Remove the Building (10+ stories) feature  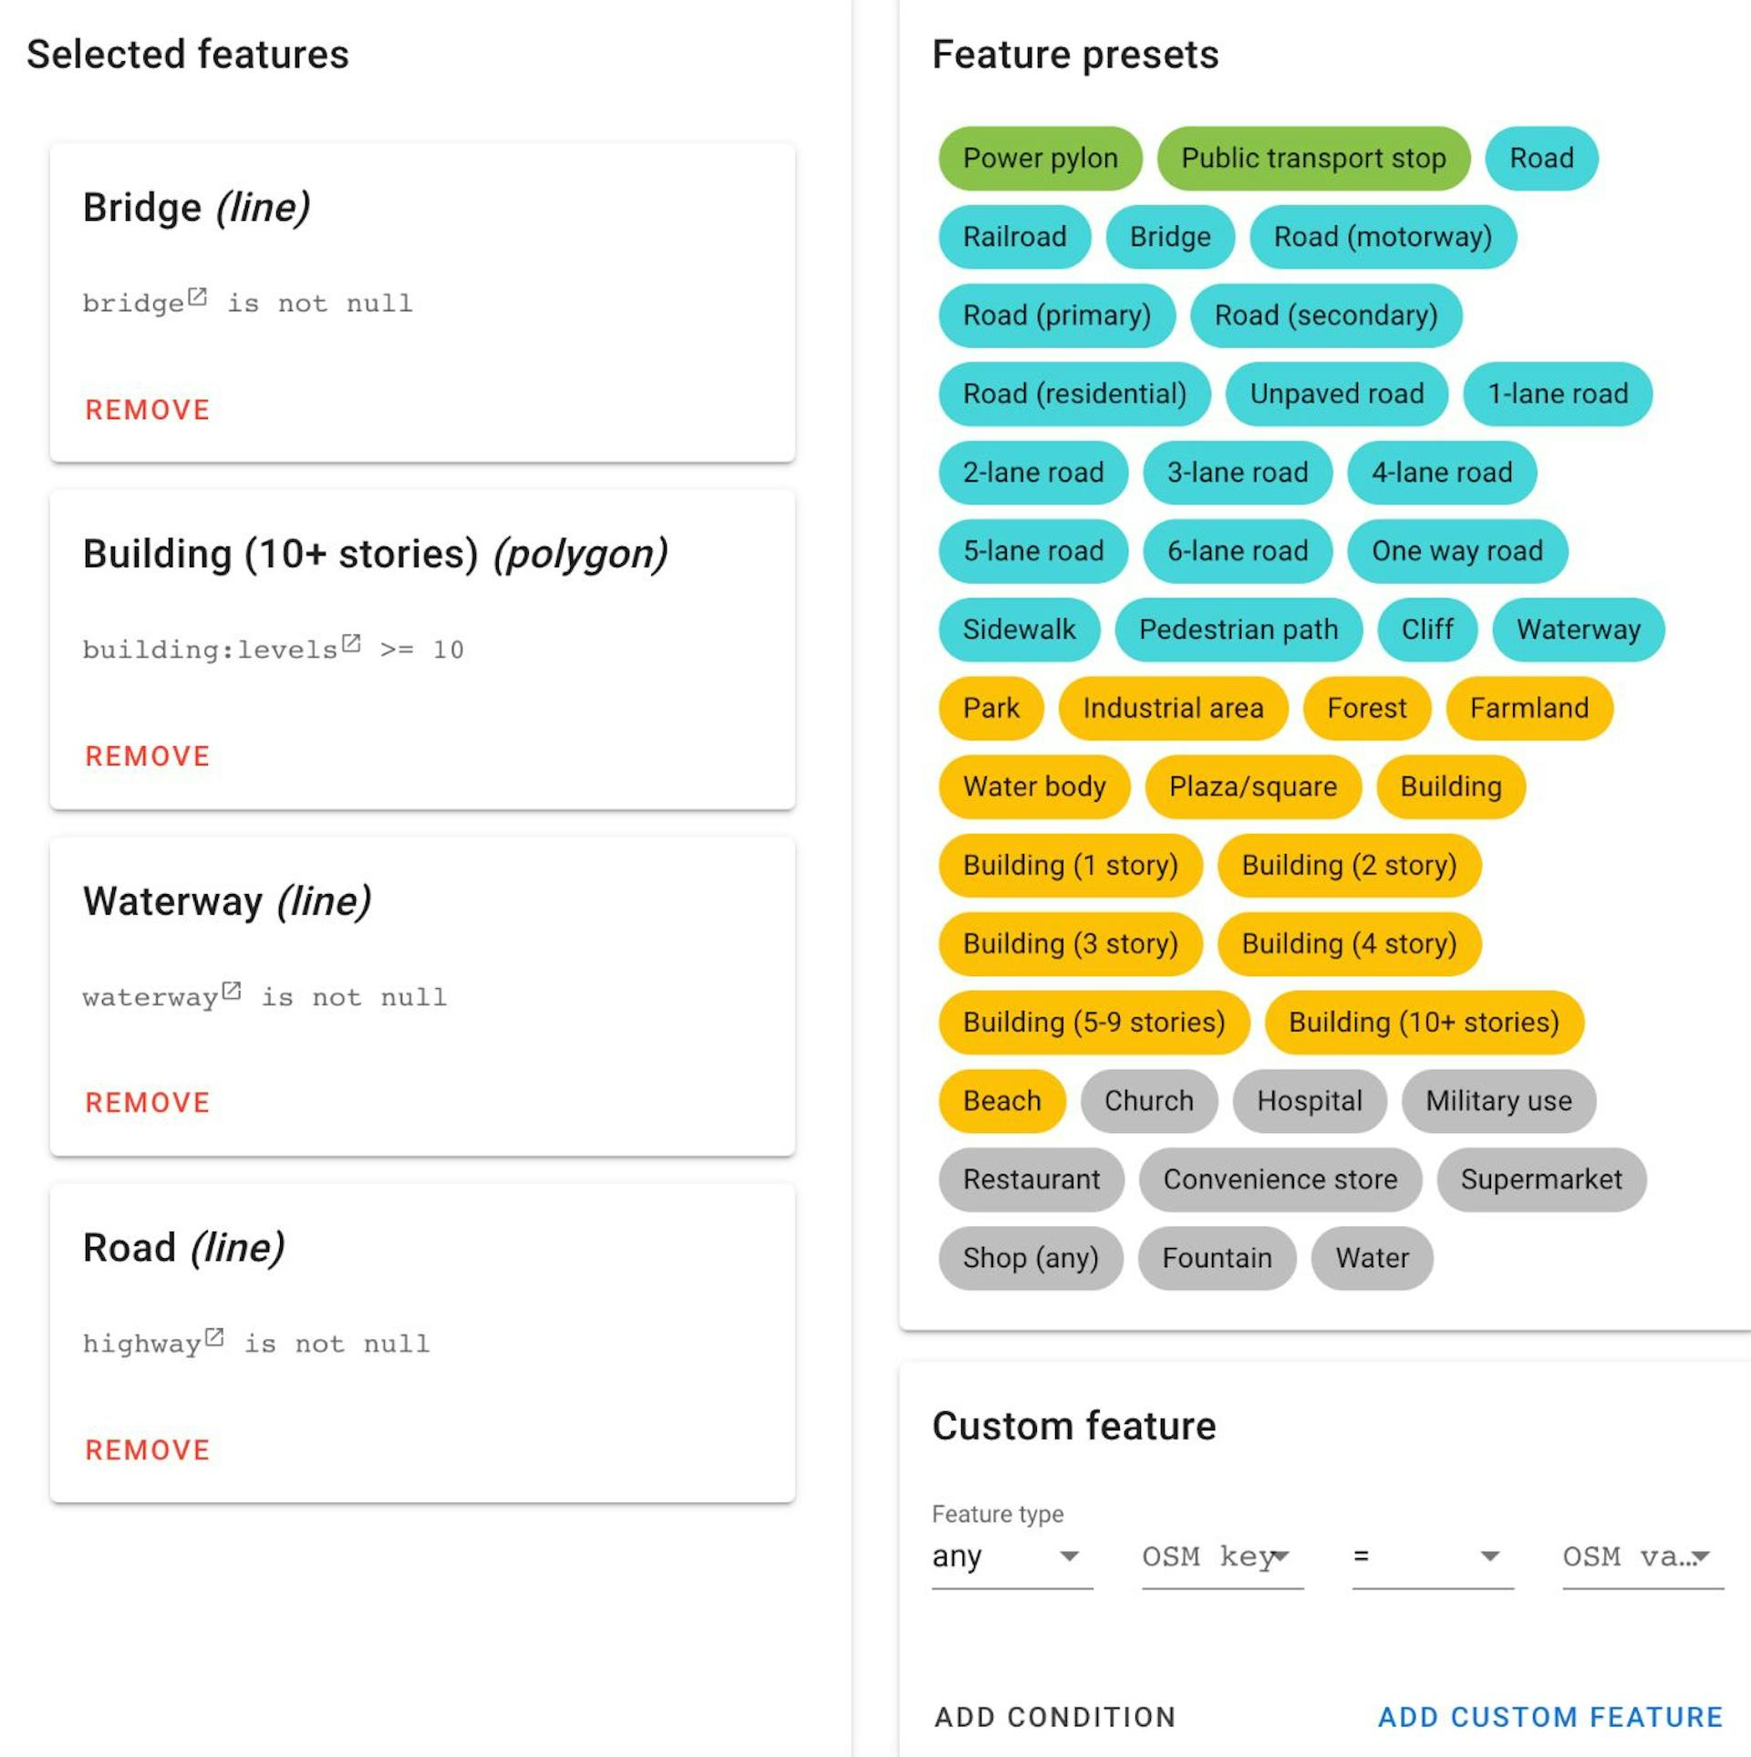(x=148, y=756)
